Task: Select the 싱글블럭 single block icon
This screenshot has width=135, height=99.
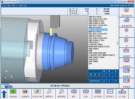Action: click(x=25, y=91)
